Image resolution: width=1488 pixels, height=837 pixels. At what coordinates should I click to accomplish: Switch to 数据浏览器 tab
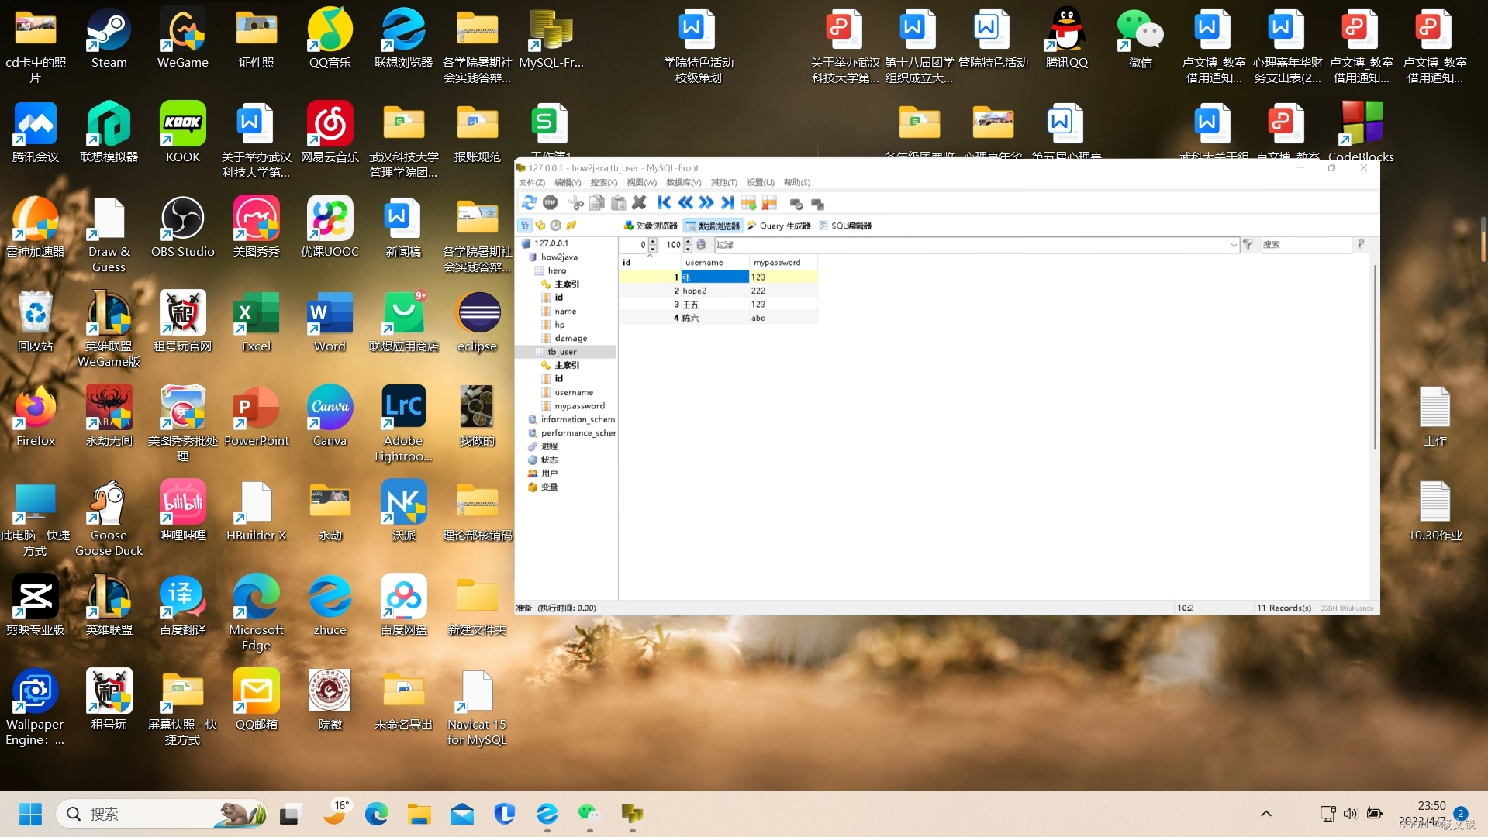click(x=713, y=226)
